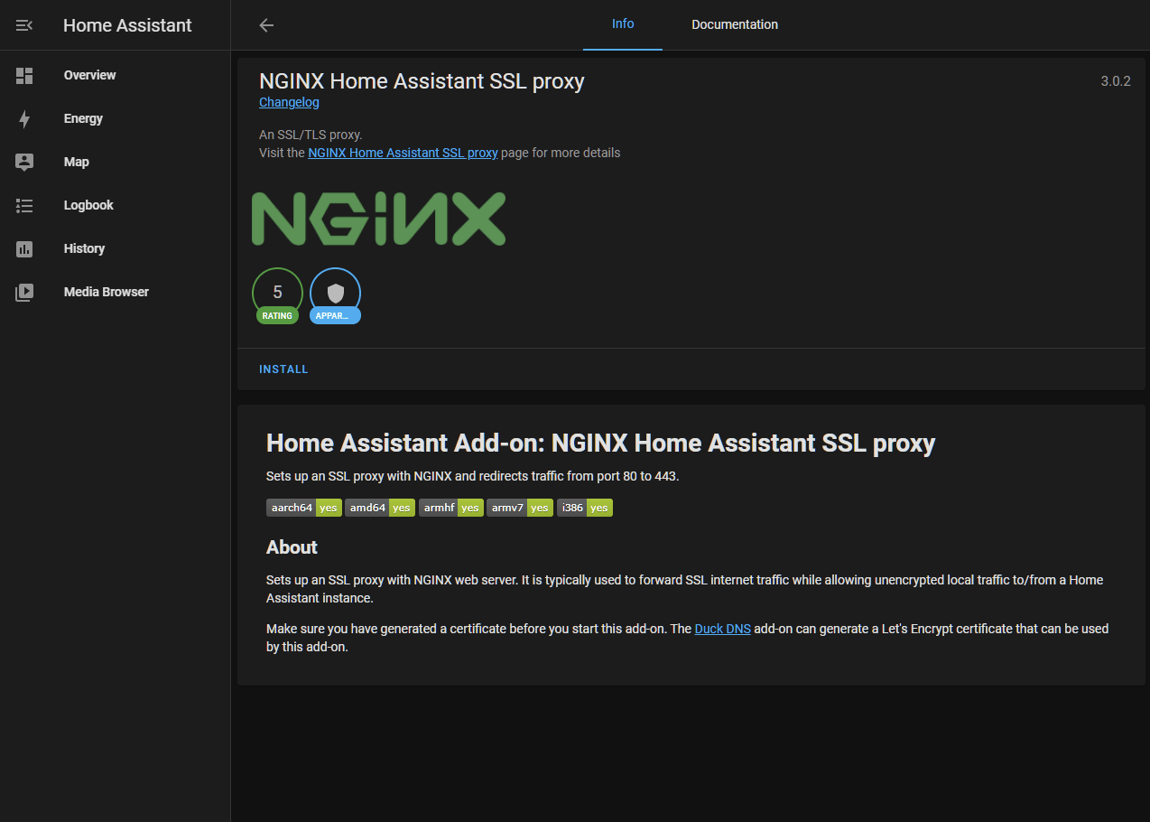Navigate back using the arrow icon
This screenshot has height=822, width=1150.
pyautogui.click(x=266, y=24)
